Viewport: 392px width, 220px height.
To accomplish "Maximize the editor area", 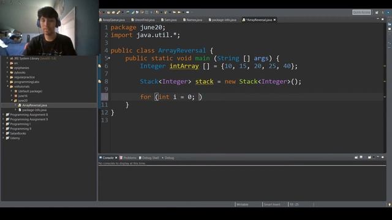I will pyautogui.click(x=382, y=19).
